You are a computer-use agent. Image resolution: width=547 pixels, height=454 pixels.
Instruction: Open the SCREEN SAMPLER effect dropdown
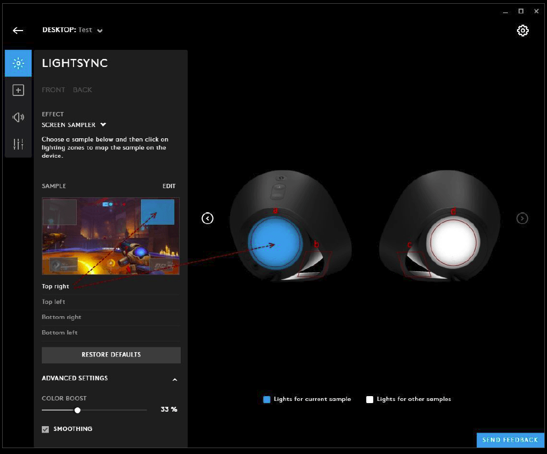point(73,124)
